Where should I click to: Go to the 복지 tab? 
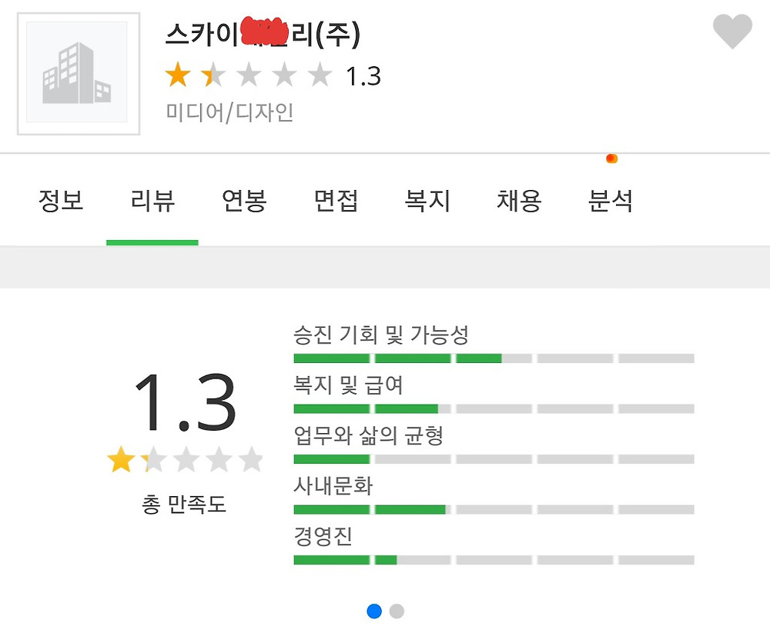coord(427,202)
